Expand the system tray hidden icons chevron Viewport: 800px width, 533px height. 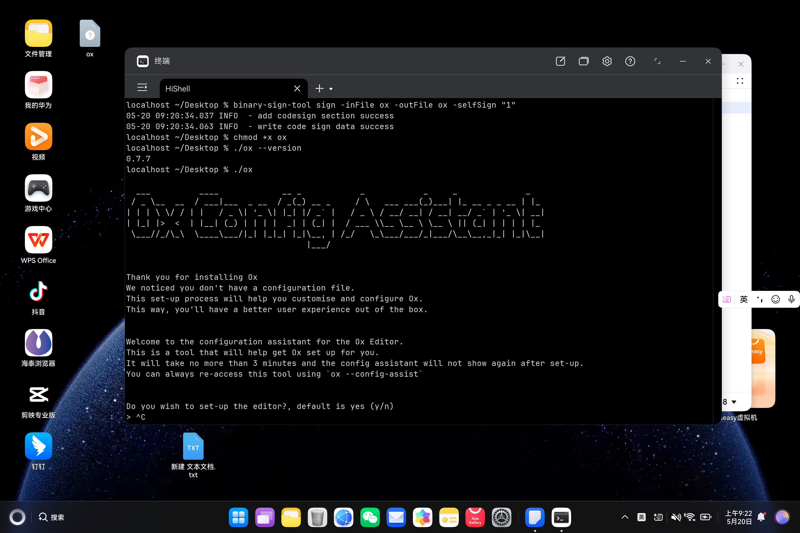[625, 517]
